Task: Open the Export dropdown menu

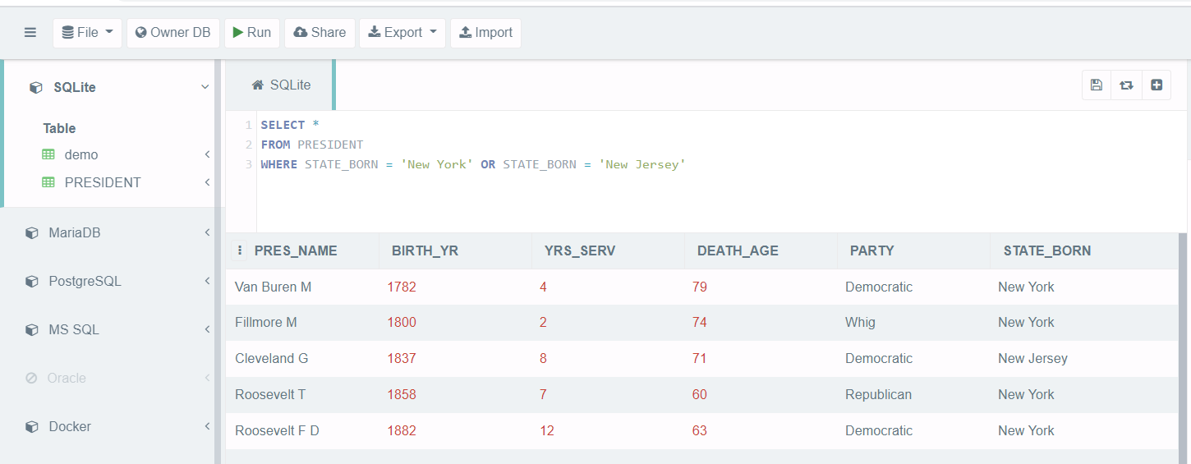Action: [x=402, y=33]
